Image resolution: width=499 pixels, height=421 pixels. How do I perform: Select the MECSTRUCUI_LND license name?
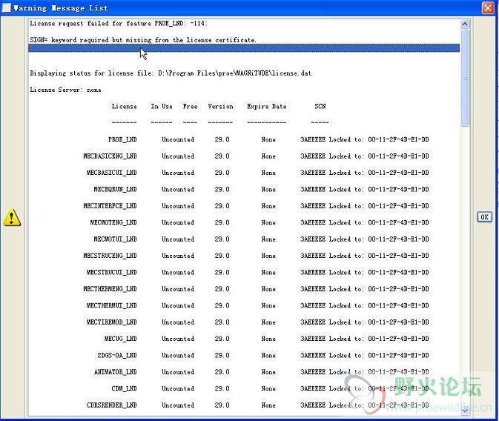tap(112, 272)
